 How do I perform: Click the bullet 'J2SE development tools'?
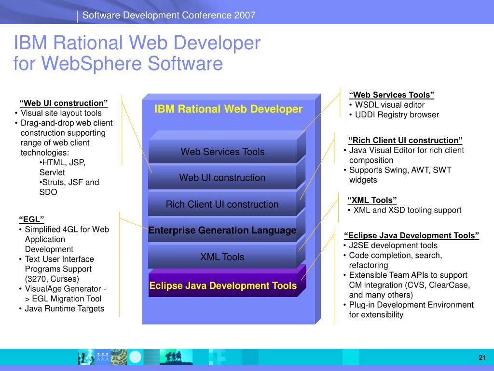tap(393, 245)
